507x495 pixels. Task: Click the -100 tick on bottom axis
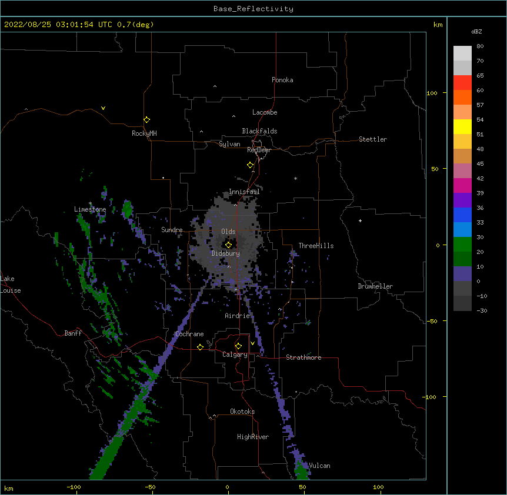[x=74, y=487]
